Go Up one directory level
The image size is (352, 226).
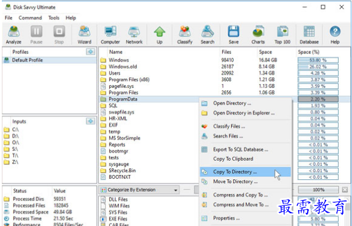(x=160, y=35)
